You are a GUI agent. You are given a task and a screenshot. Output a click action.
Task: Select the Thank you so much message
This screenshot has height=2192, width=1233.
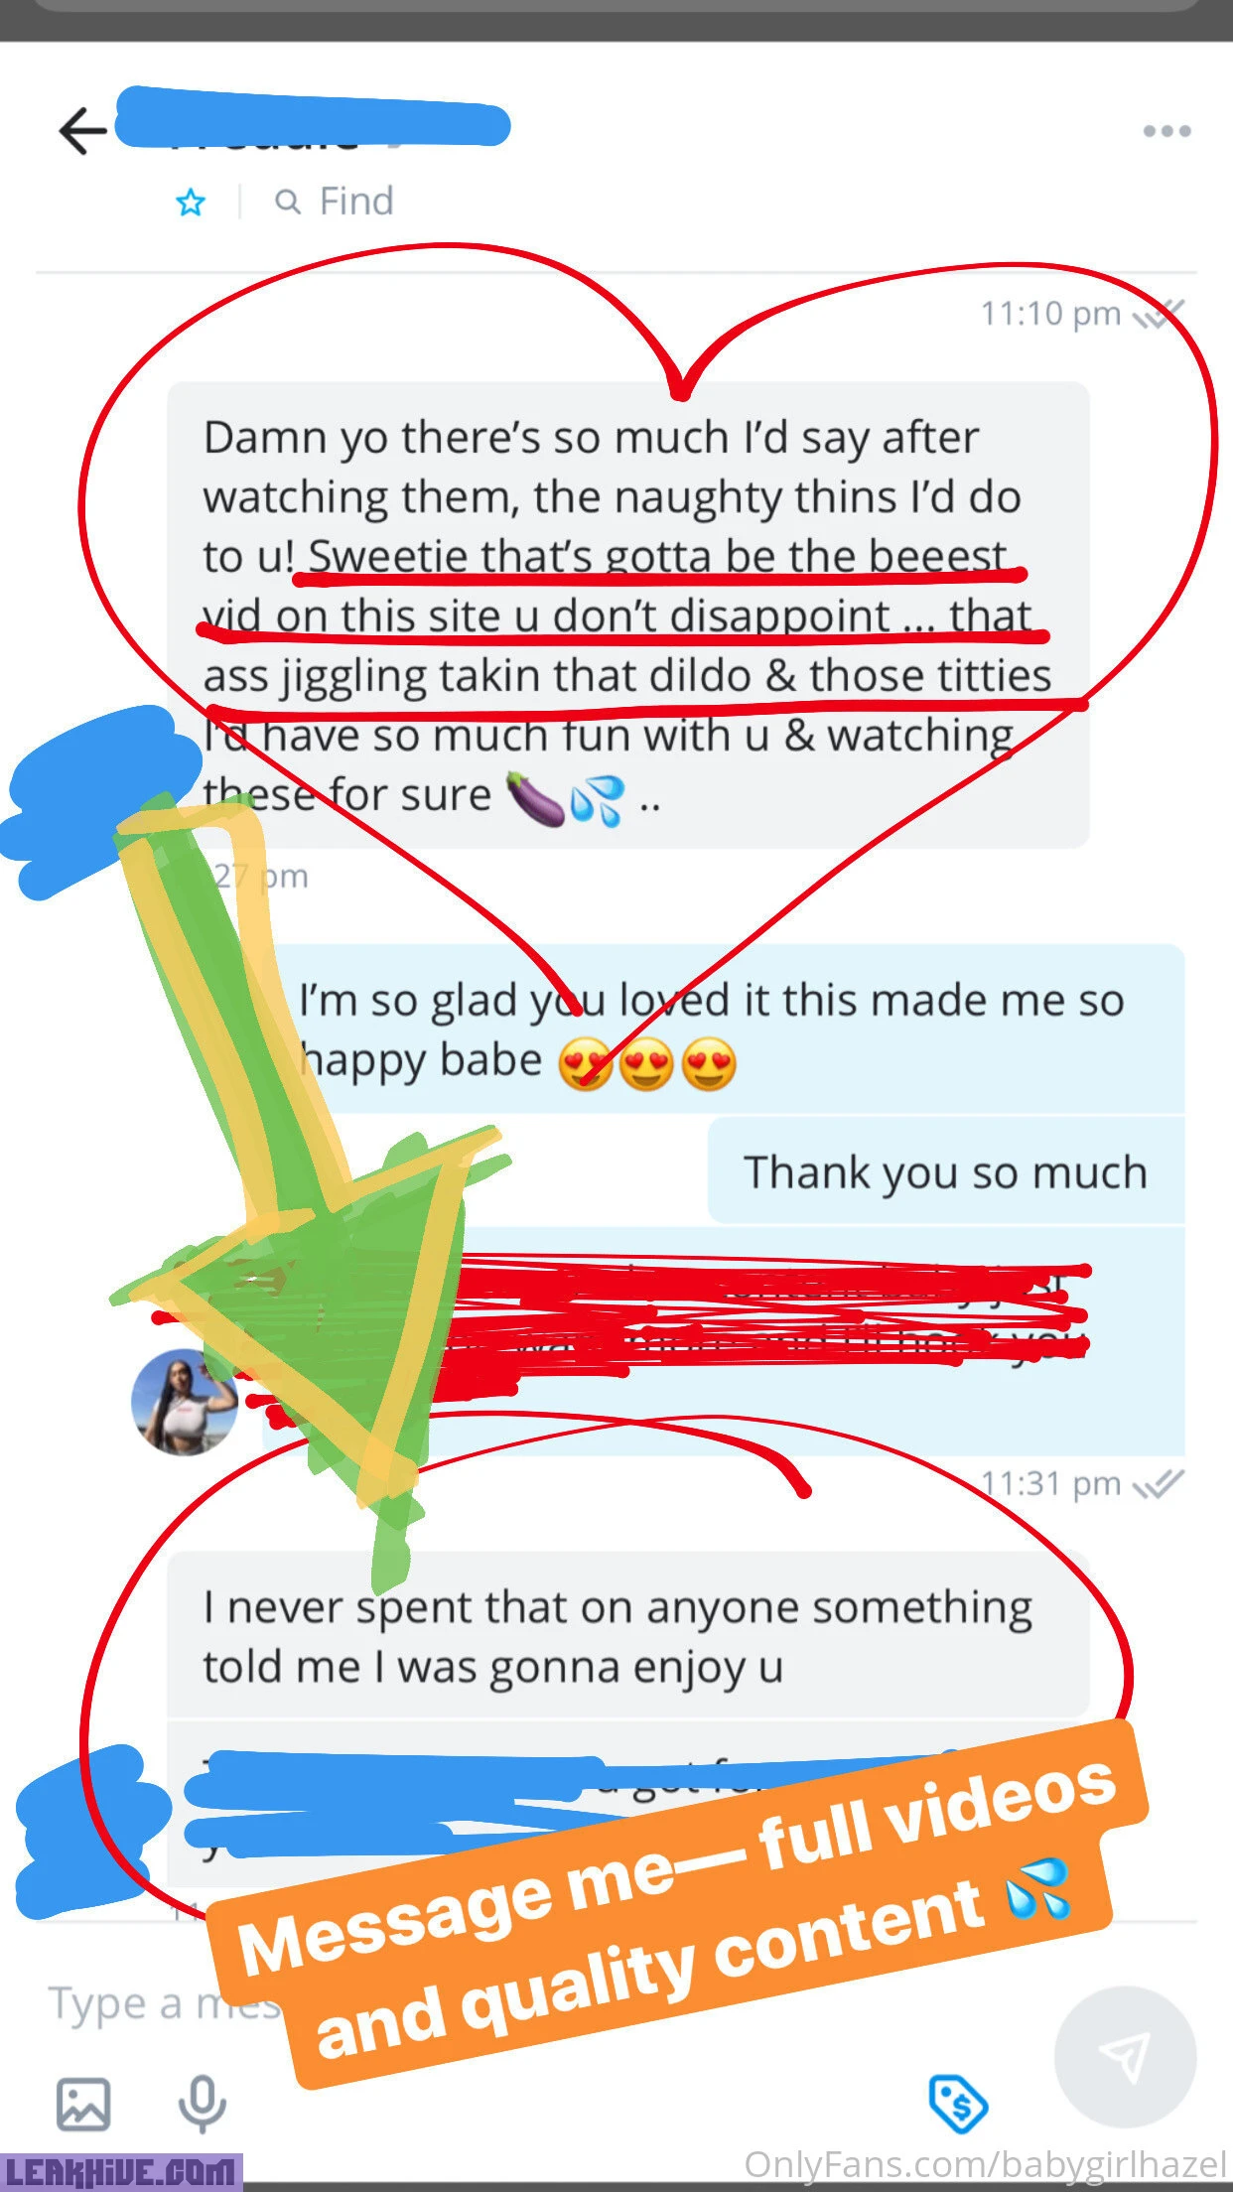point(946,1171)
